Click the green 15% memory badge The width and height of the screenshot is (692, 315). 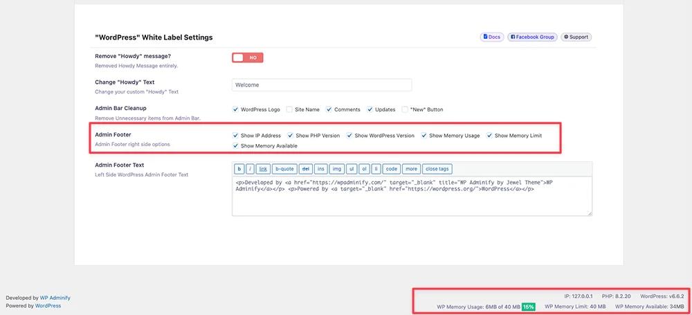coord(528,307)
